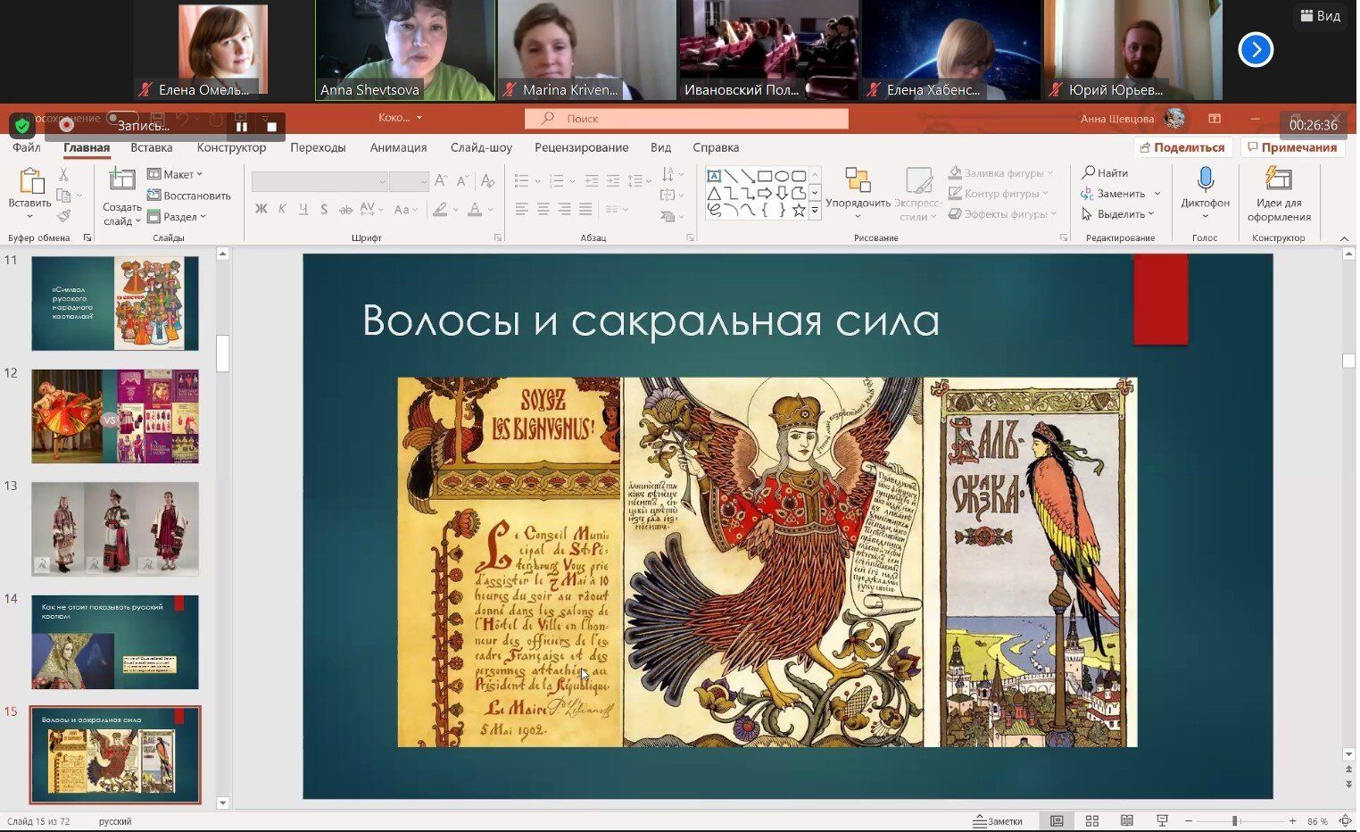Screen dimensions: 1360x832
Task: Open the font color A picker
Action: [x=475, y=209]
